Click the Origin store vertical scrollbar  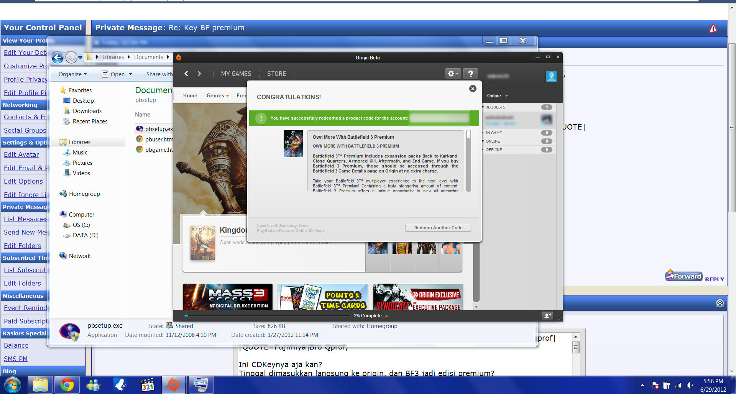coord(476,272)
